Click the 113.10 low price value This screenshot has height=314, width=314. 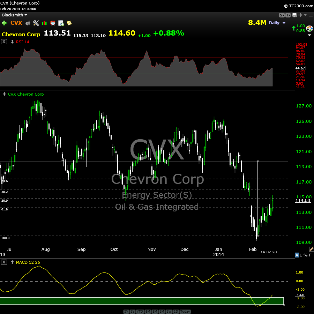click(x=98, y=36)
